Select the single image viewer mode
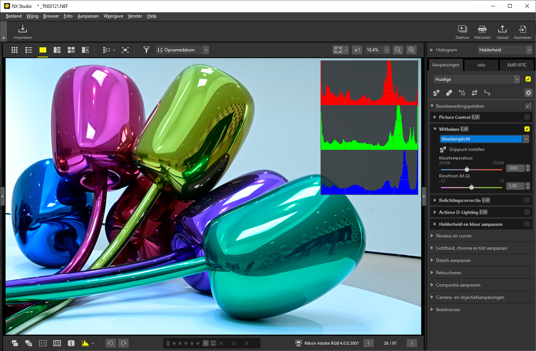 pyautogui.click(x=43, y=50)
